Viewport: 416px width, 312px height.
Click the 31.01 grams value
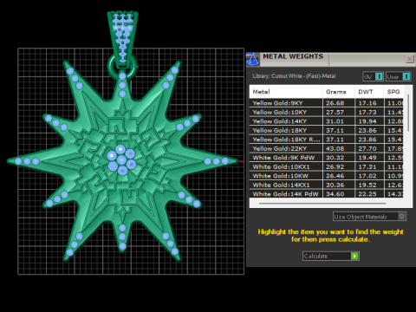pyautogui.click(x=335, y=121)
